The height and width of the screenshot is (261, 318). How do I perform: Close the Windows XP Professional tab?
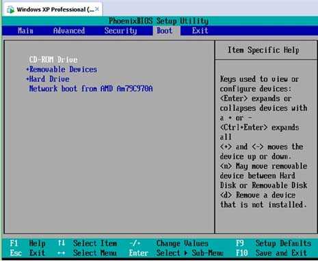[x=97, y=10]
